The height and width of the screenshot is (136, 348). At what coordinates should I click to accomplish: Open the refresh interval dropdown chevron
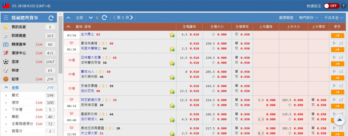tap(91, 18)
